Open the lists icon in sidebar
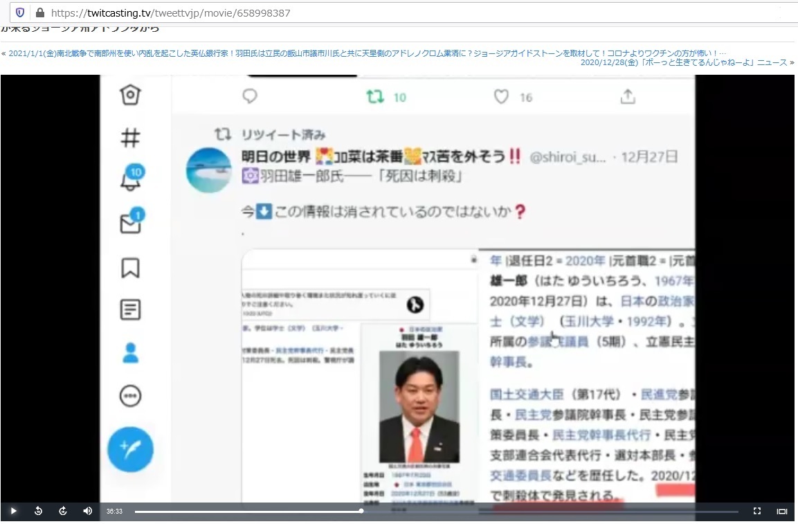 [x=130, y=309]
